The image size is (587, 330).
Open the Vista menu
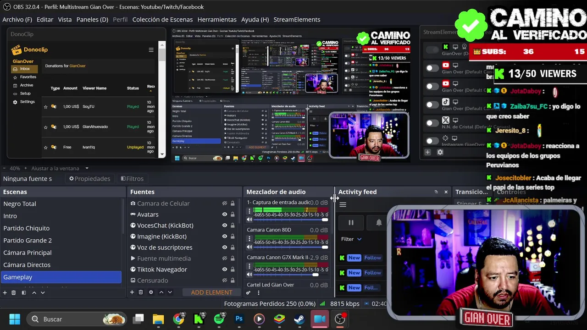[x=65, y=19]
